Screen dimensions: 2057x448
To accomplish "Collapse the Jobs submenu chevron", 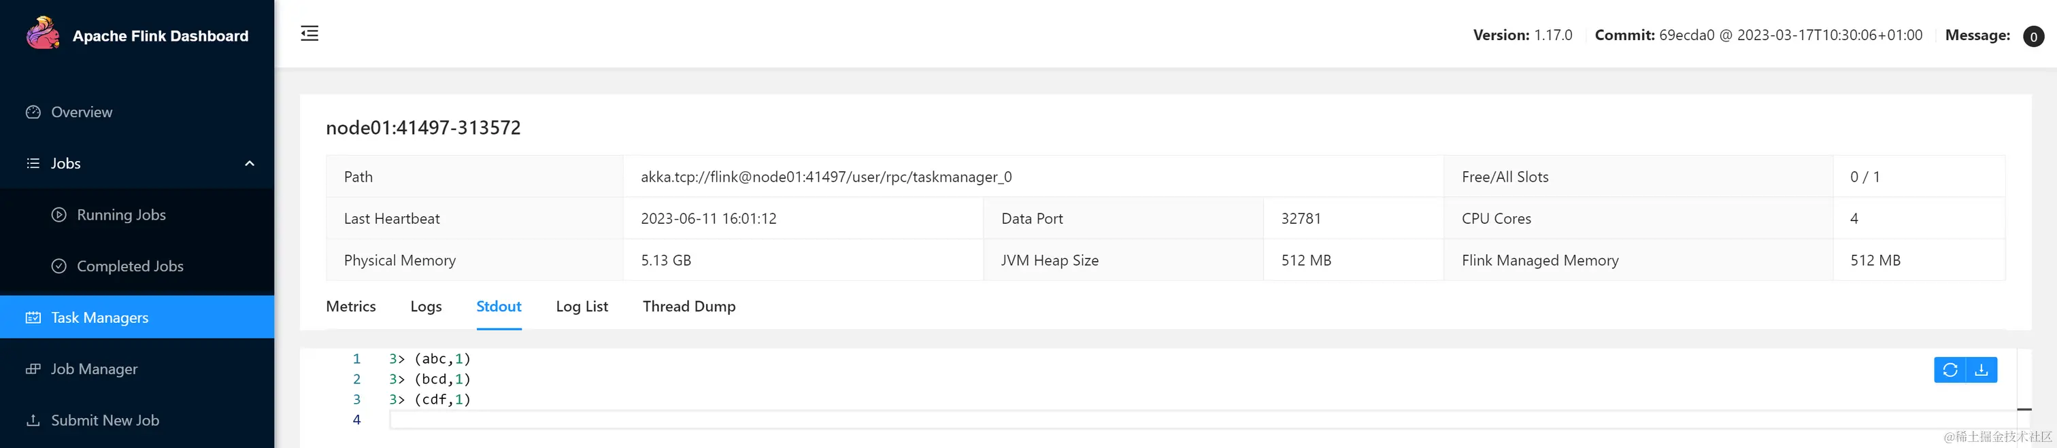I will coord(249,163).
